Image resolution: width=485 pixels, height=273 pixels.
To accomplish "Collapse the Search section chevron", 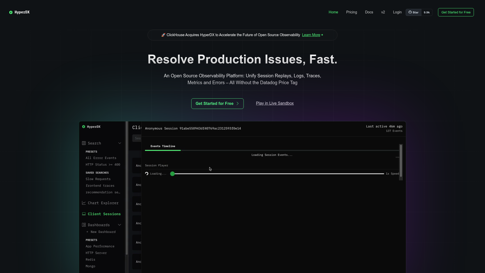I will (x=120, y=143).
